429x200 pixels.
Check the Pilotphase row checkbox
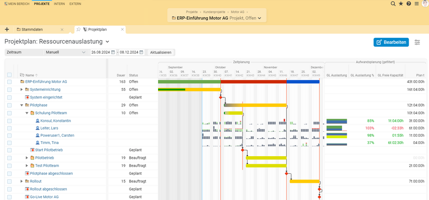(x=9, y=105)
